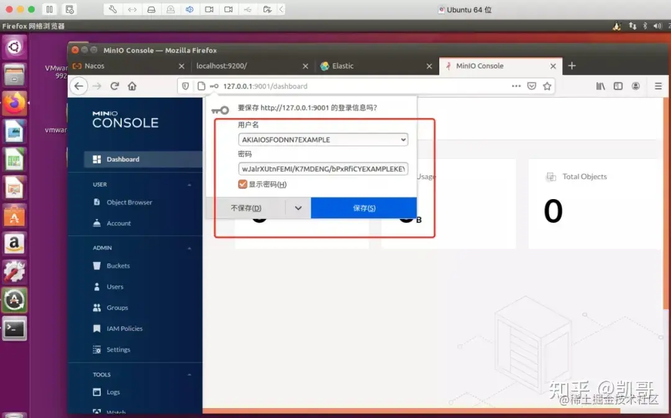
Task: Open Firefox account avatar icon
Action: point(636,86)
